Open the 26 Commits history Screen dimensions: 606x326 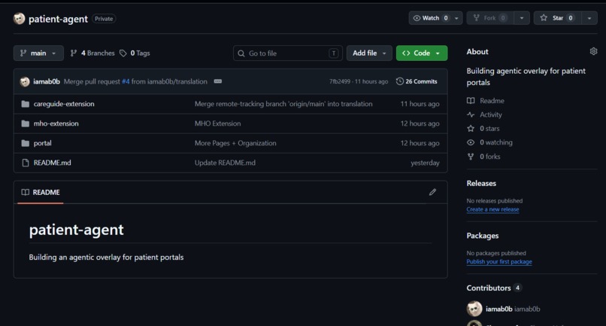tap(417, 81)
